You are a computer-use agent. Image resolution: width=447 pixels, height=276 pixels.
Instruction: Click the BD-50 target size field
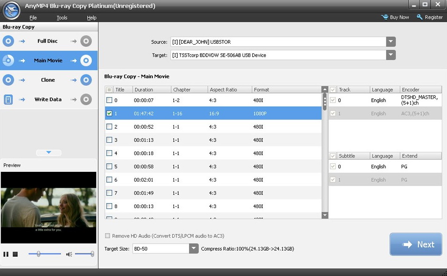(161, 249)
